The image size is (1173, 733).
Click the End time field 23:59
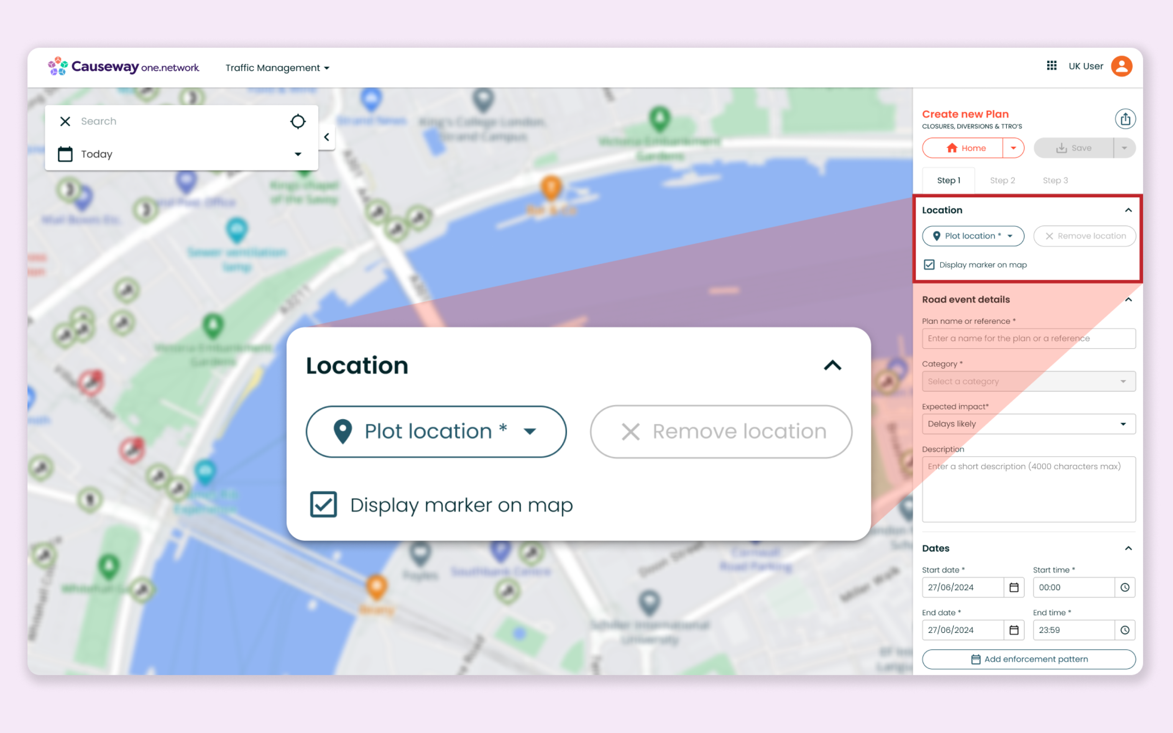coord(1074,630)
